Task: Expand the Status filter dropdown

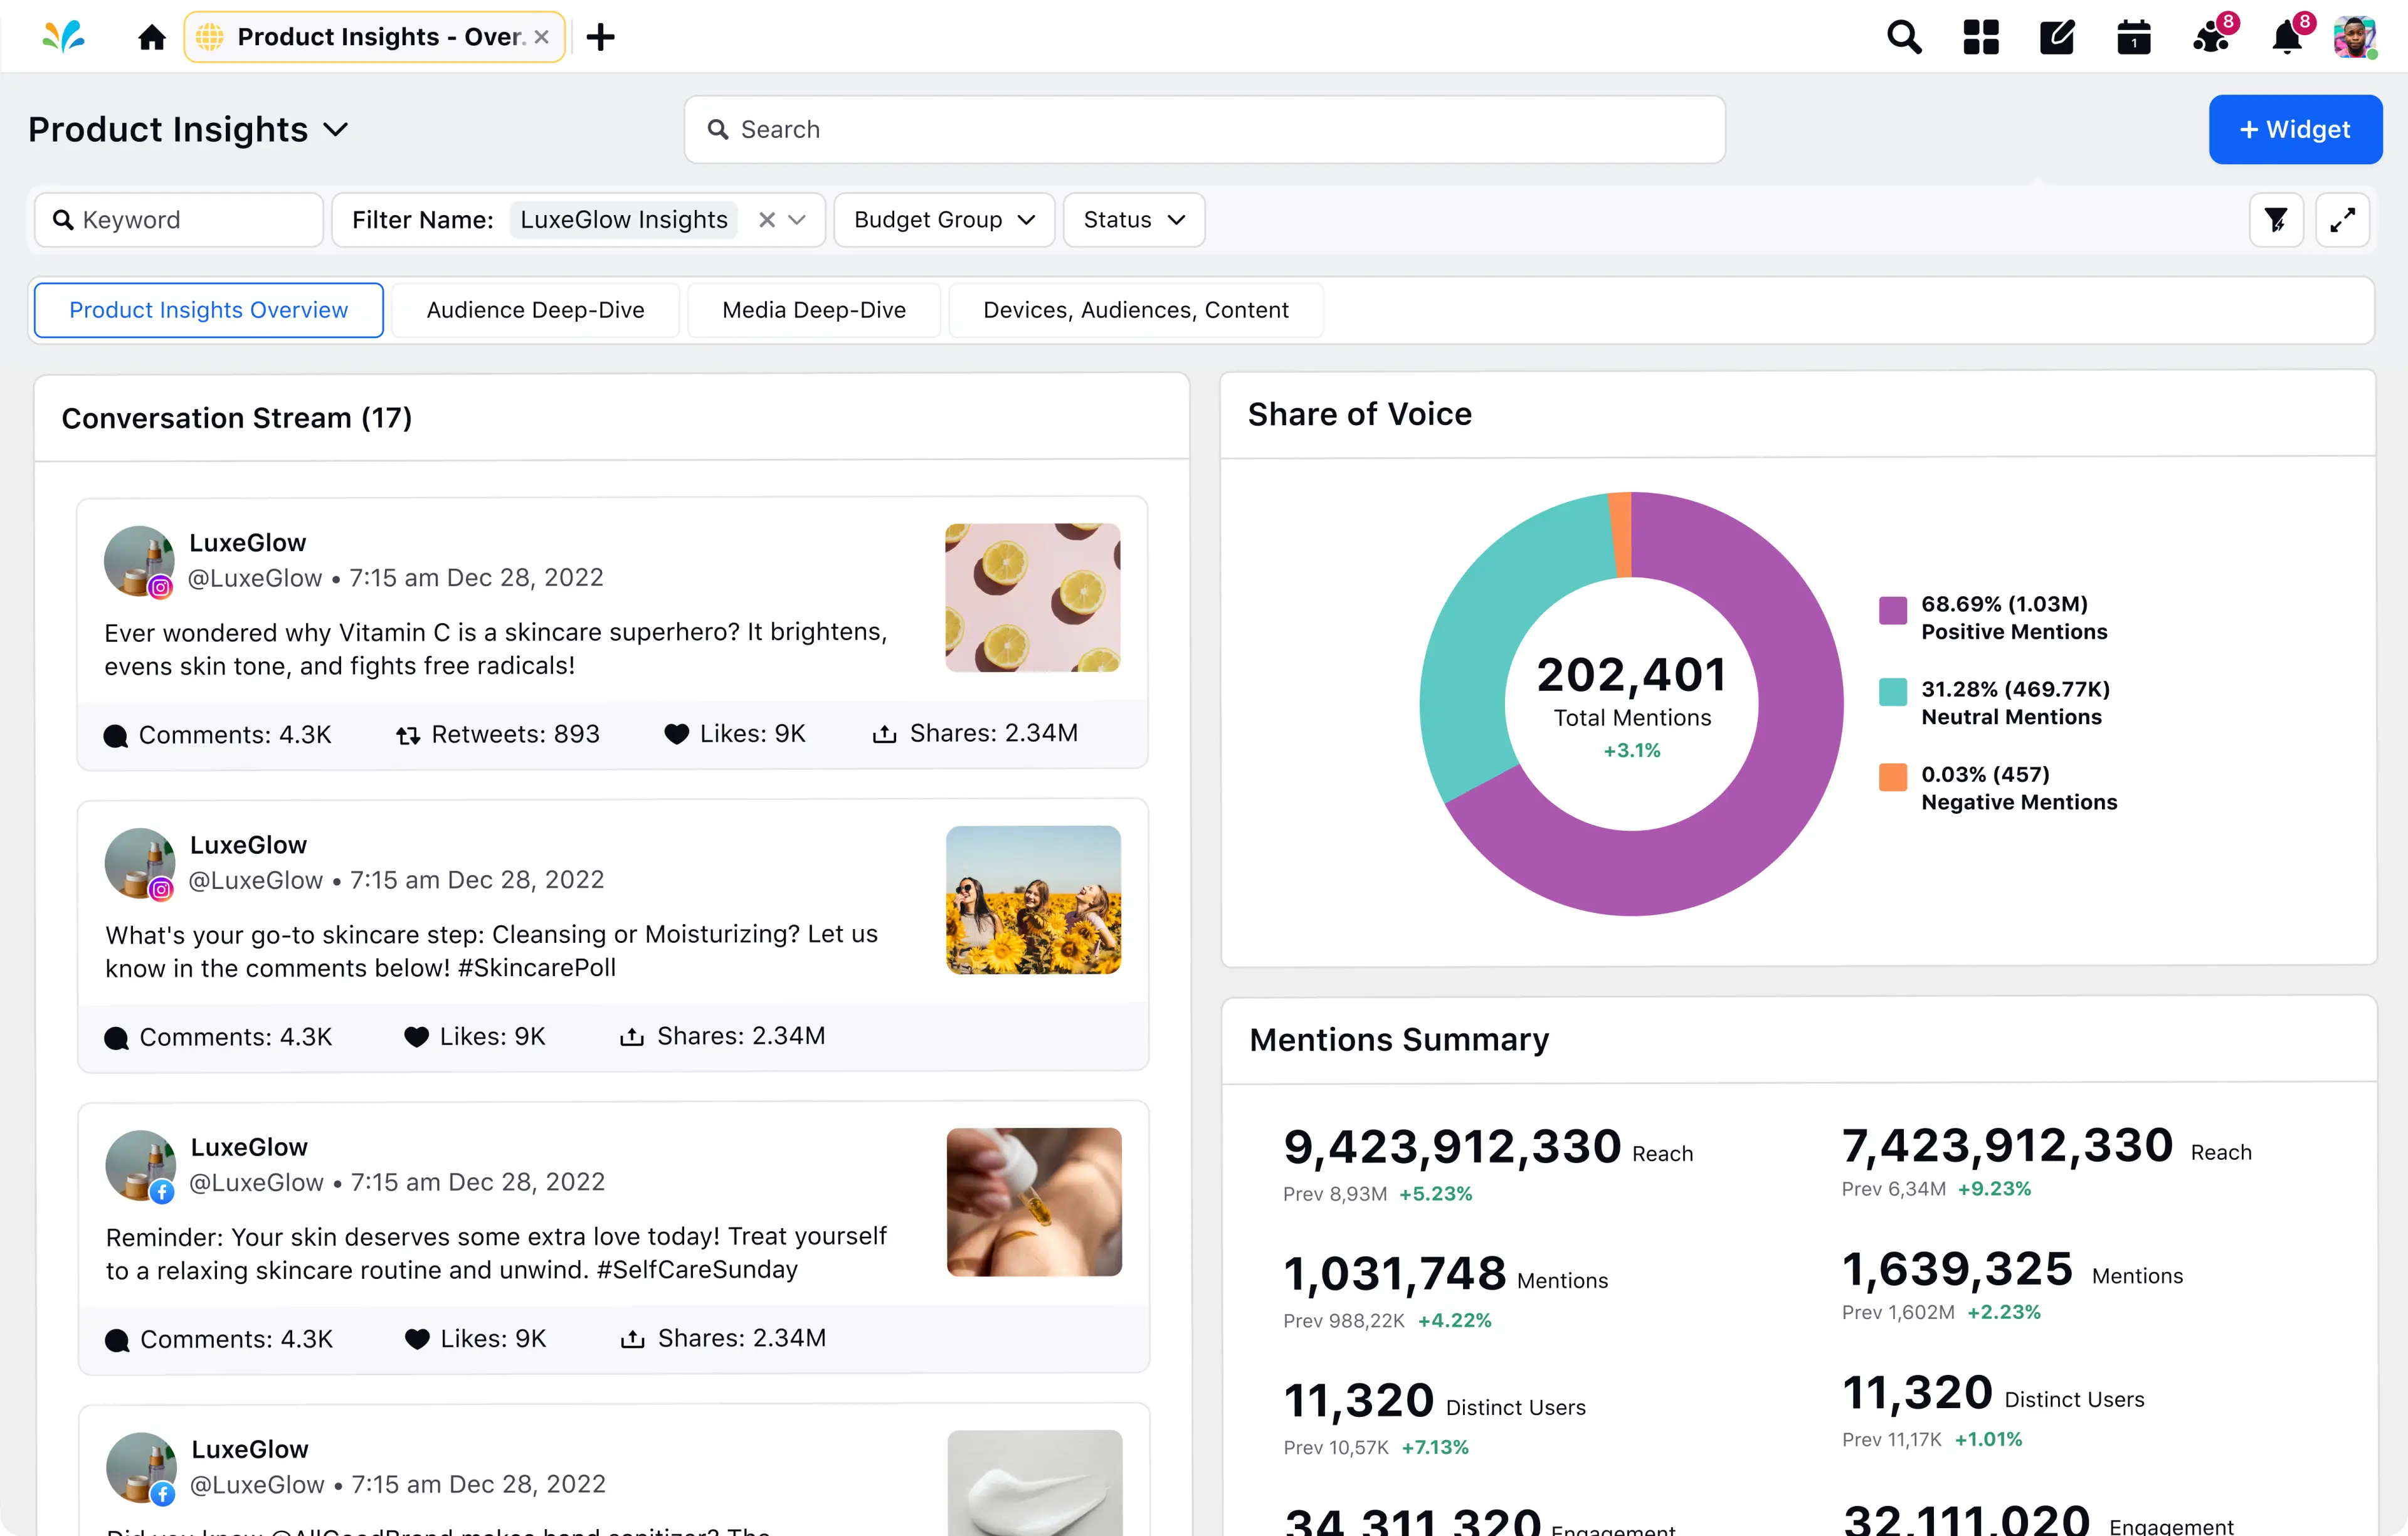Action: (1132, 219)
